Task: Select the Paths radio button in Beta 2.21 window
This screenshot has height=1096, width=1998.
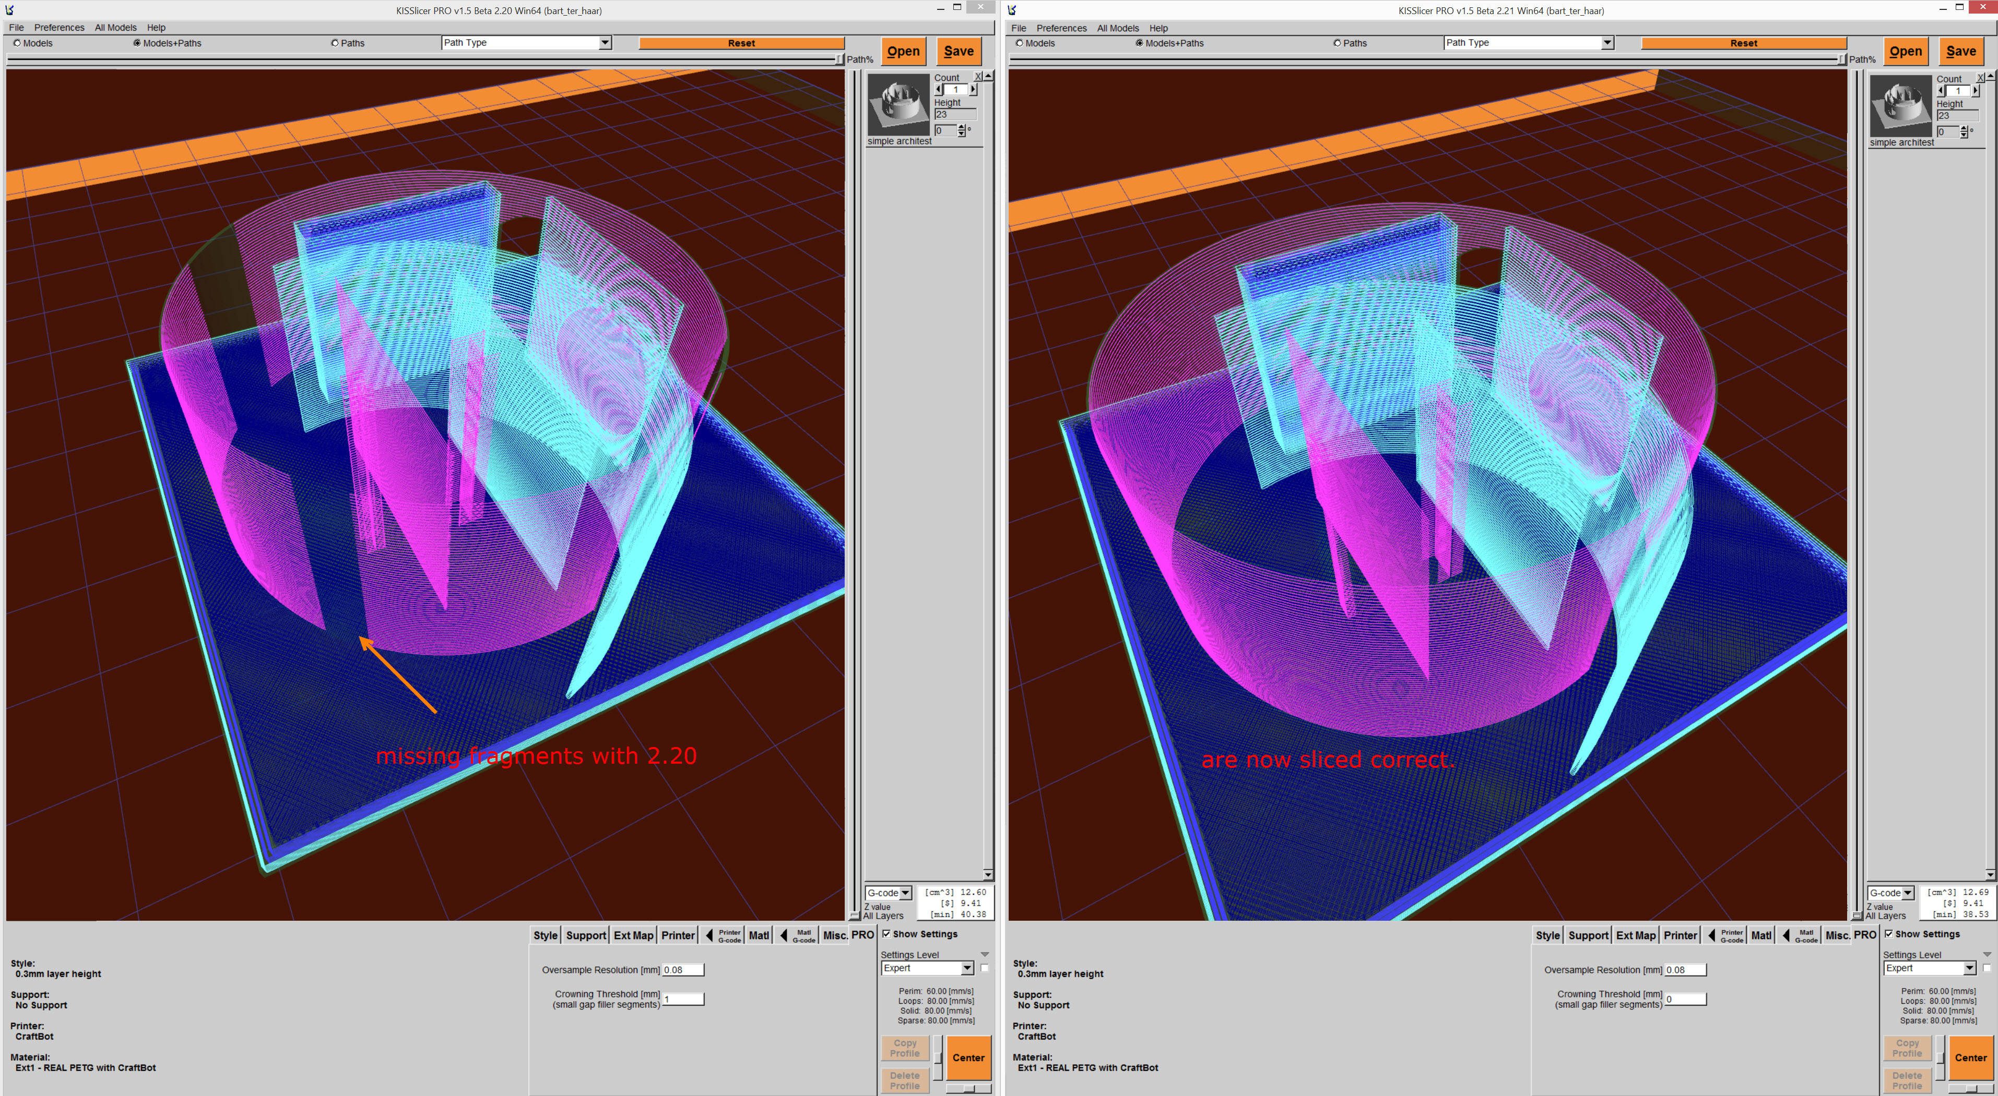Action: coord(1337,43)
